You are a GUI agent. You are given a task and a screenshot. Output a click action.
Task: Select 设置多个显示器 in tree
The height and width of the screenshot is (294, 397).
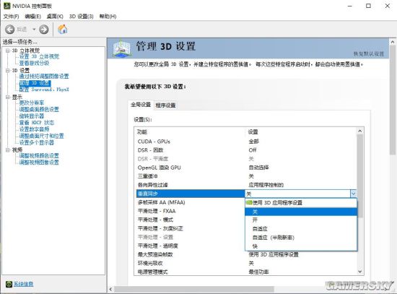(37, 142)
